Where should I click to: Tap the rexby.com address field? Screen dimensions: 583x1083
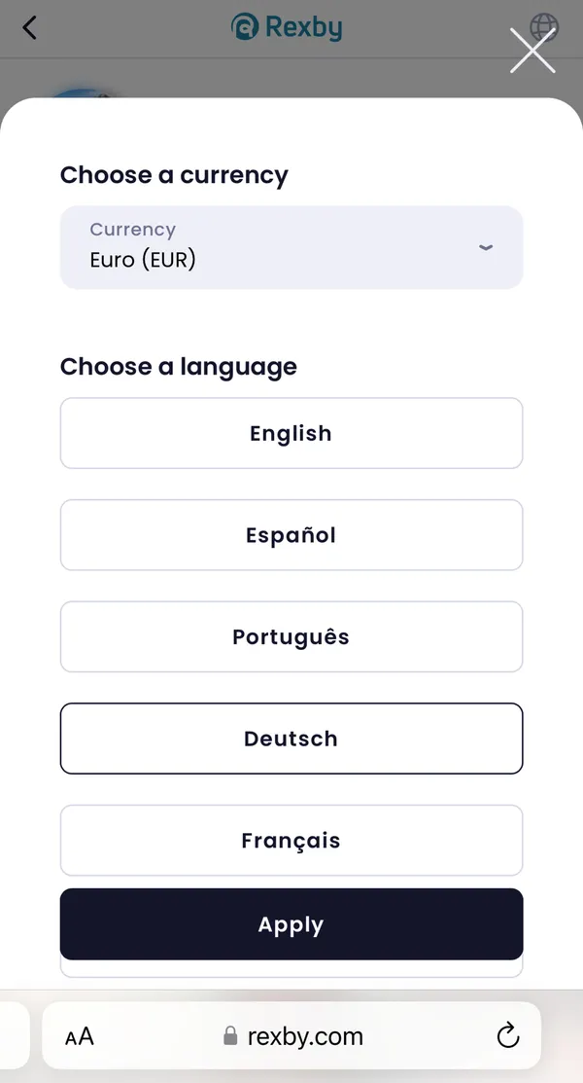(305, 1036)
